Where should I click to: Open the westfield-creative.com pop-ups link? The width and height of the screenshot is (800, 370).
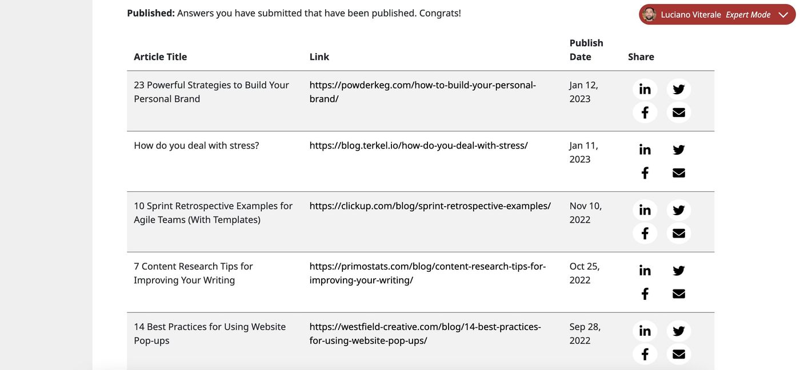tap(426, 334)
